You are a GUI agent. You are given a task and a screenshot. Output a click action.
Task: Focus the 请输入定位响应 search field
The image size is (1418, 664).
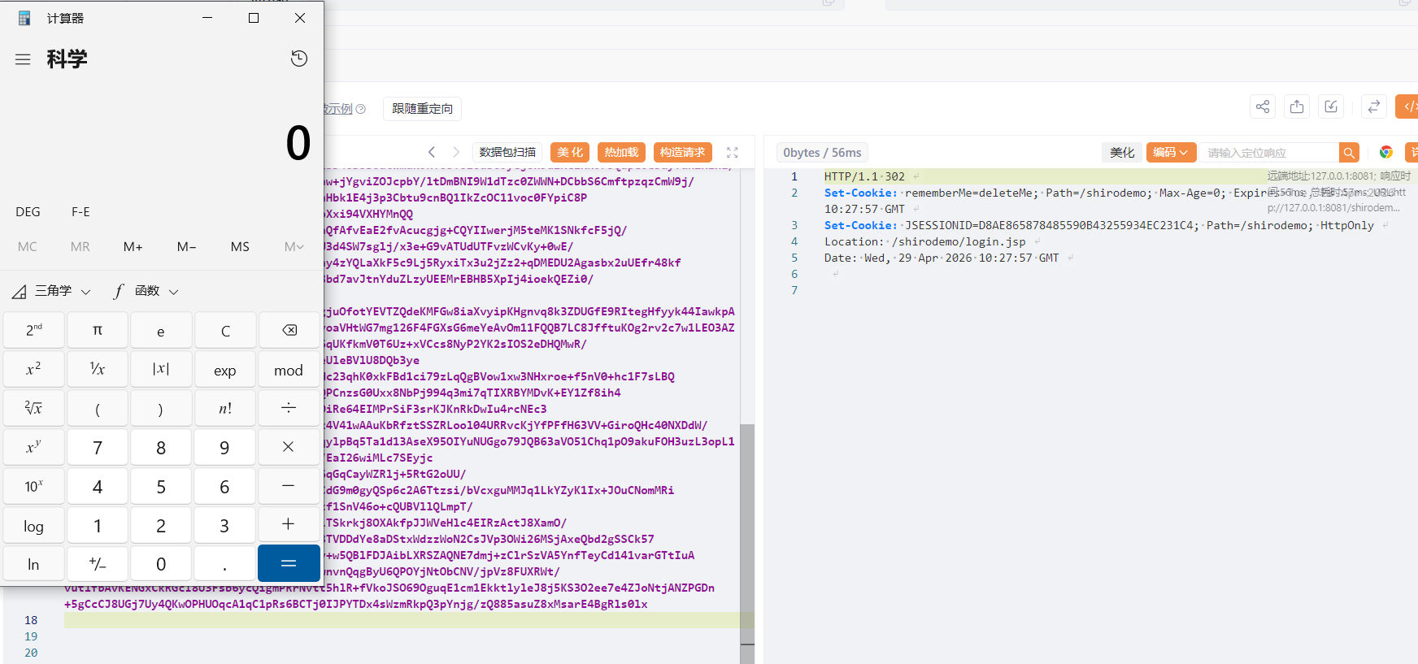tap(1269, 152)
